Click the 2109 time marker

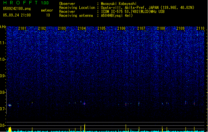pyautogui.click(x=181, y=28)
